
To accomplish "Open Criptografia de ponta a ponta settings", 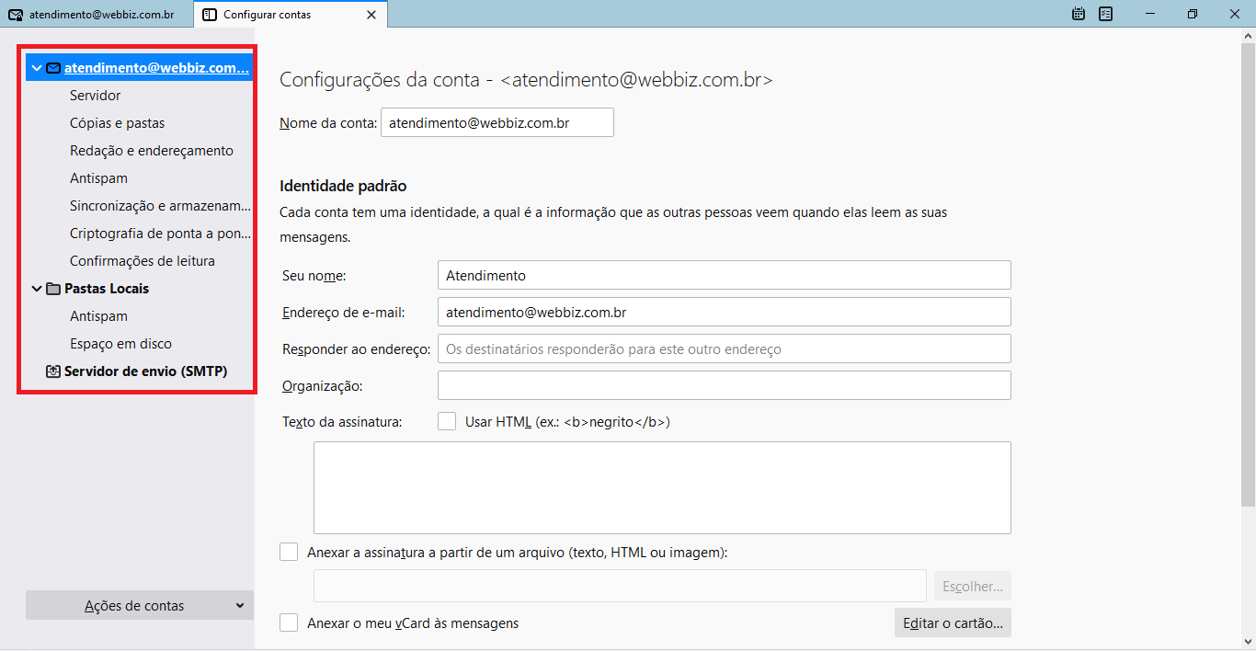I will tap(160, 234).
